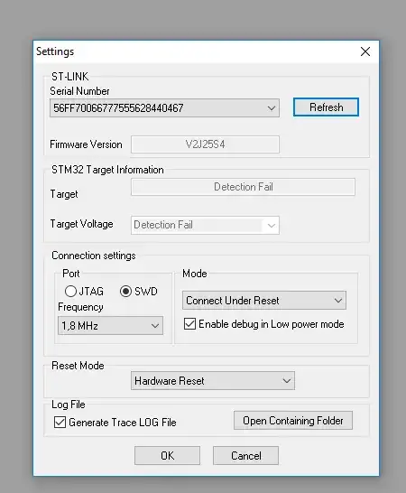Click the Firmware Version field
This screenshot has height=493, width=406.
(x=205, y=144)
